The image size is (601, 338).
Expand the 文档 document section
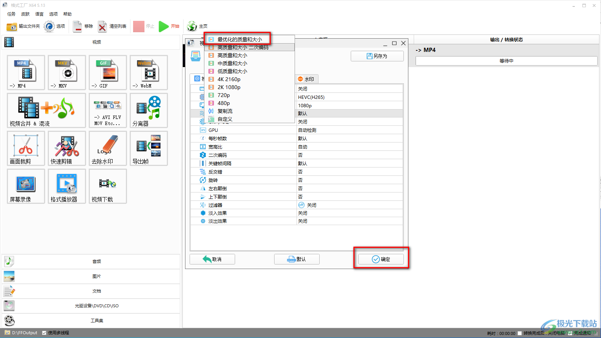coord(91,291)
